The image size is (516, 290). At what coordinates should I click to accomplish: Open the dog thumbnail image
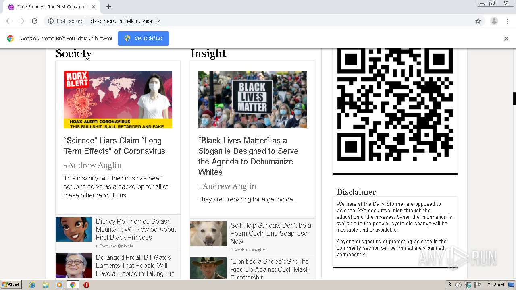click(208, 234)
